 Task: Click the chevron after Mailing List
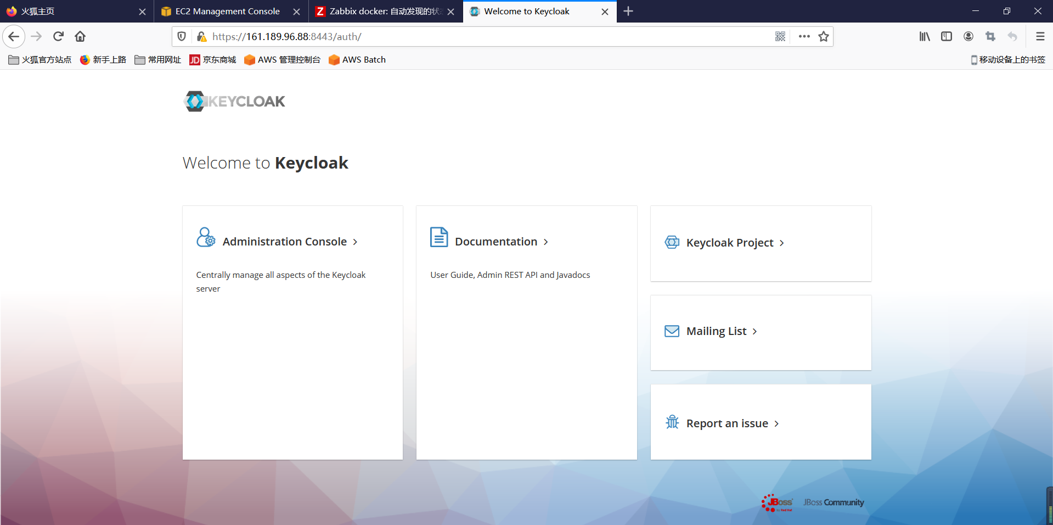pyautogui.click(x=754, y=332)
